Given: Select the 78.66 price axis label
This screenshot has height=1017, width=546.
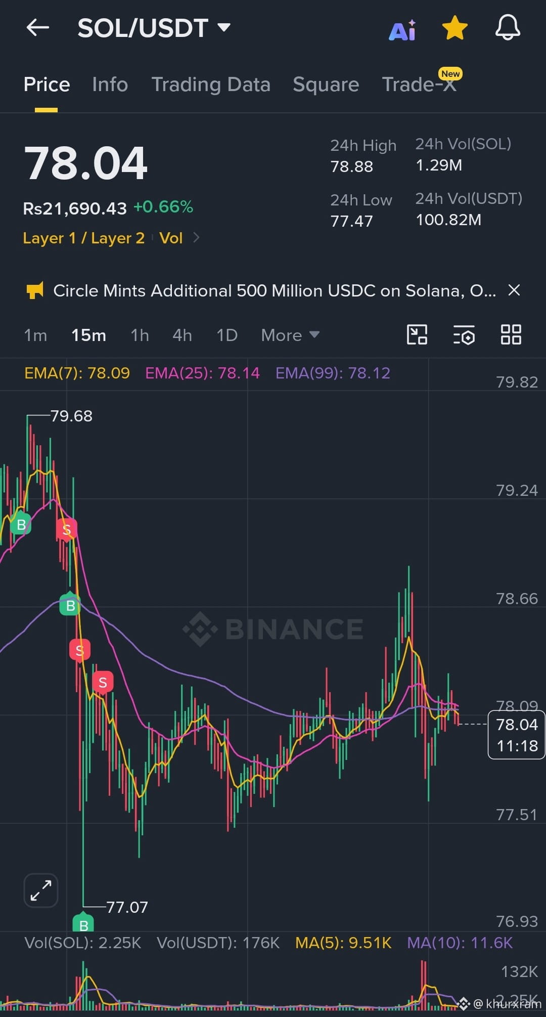Looking at the screenshot, I should (517, 599).
